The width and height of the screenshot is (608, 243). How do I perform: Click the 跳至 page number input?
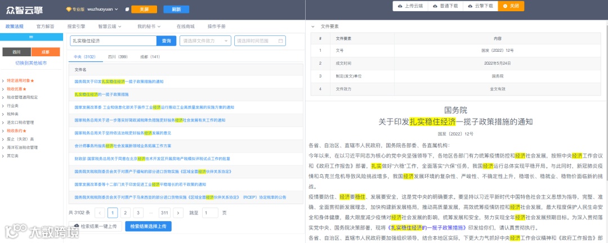point(210,213)
